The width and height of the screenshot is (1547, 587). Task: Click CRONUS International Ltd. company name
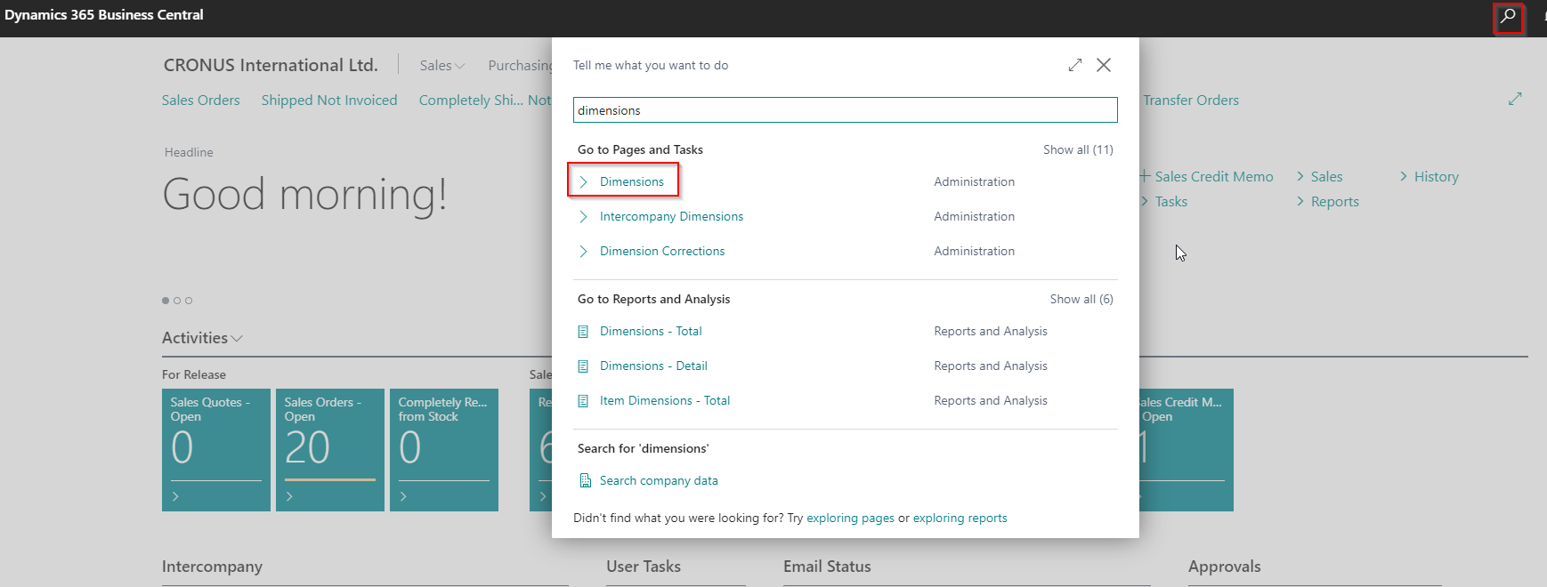(271, 65)
